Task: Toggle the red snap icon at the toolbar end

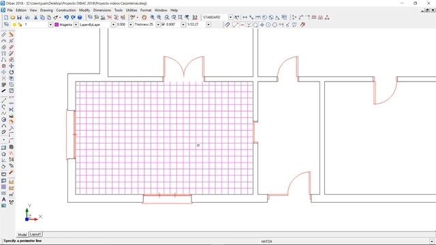Action: coord(302,24)
